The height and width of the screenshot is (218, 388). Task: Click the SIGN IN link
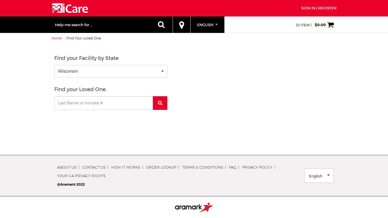308,8
